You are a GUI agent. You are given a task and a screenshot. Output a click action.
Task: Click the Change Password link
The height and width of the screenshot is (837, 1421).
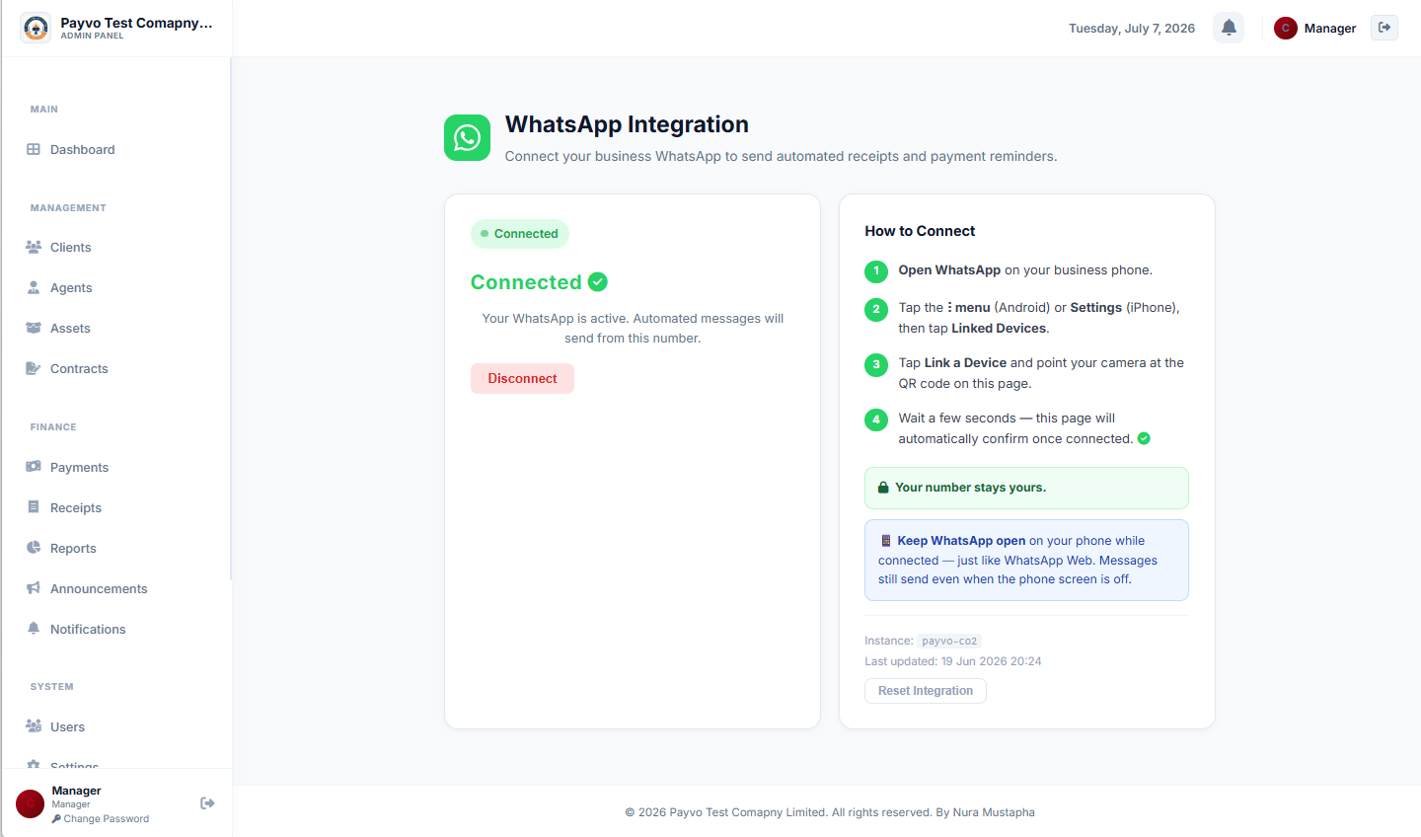[101, 819]
